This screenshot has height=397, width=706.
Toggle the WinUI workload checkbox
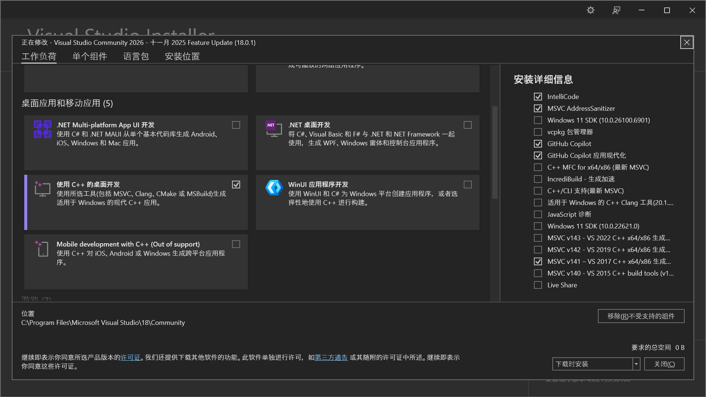point(467,185)
